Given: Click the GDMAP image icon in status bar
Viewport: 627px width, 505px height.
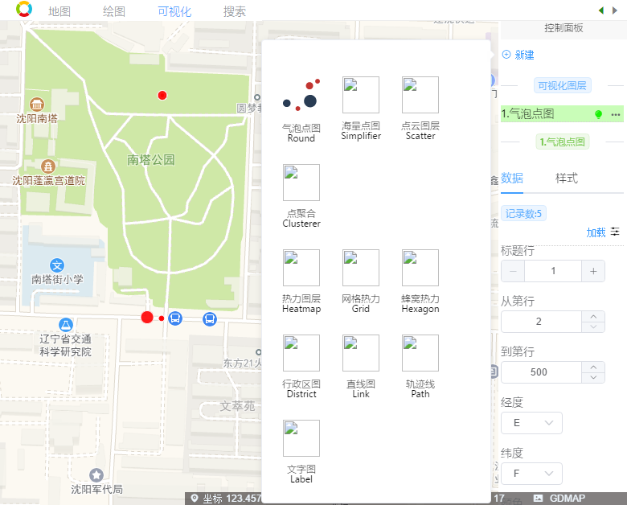Looking at the screenshot, I should (x=539, y=499).
